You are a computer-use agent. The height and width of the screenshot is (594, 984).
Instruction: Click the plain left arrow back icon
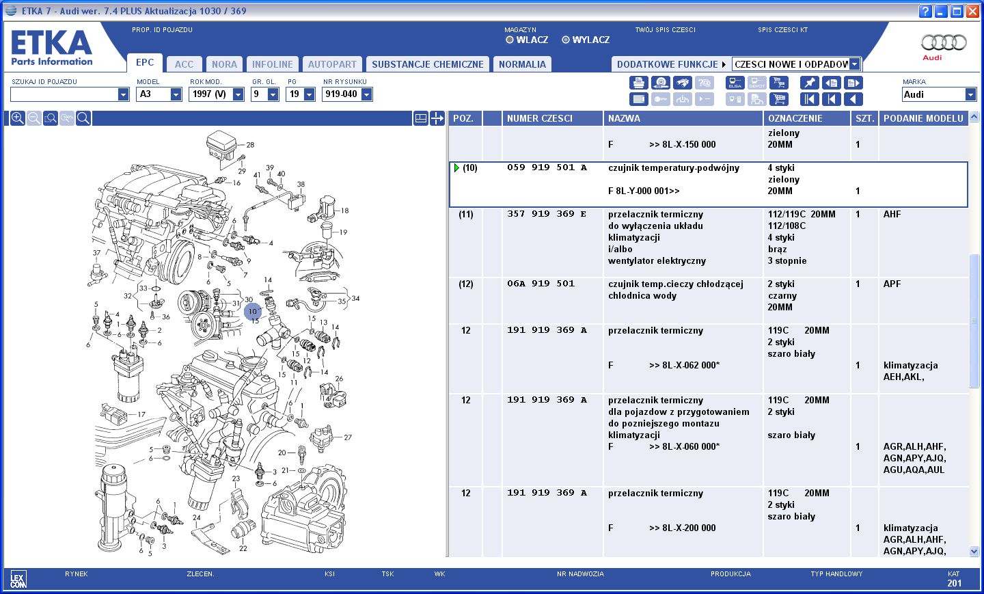(x=853, y=99)
